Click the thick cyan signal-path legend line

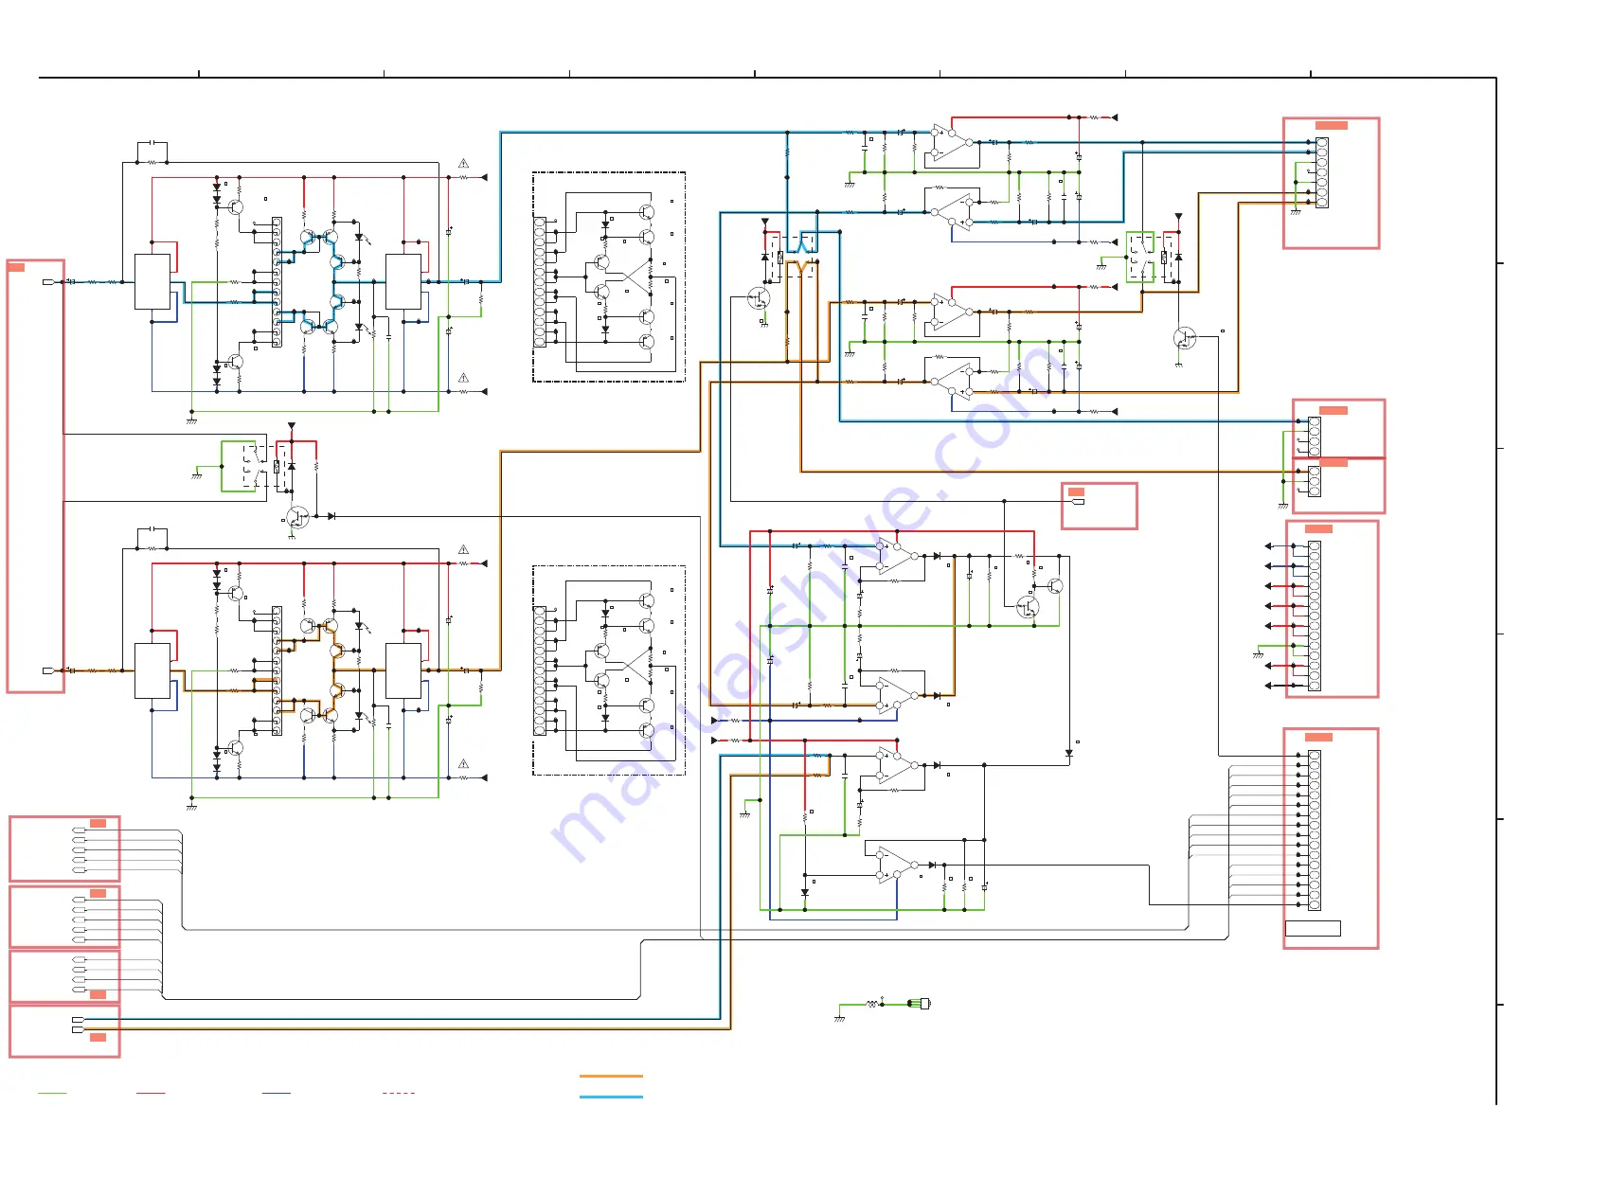point(611,1097)
